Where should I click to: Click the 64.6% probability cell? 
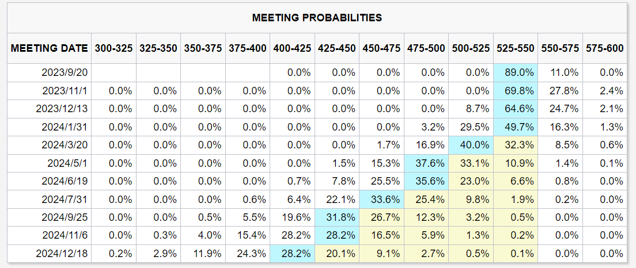516,109
